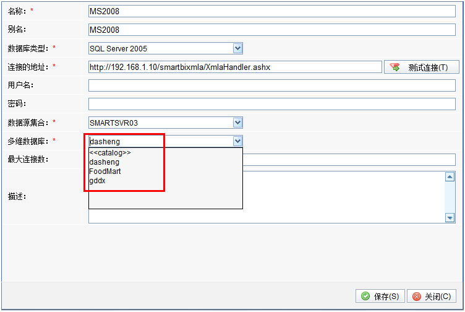The image size is (465, 312).
Task: Click the empty 用户名 username field
Action: point(272,85)
